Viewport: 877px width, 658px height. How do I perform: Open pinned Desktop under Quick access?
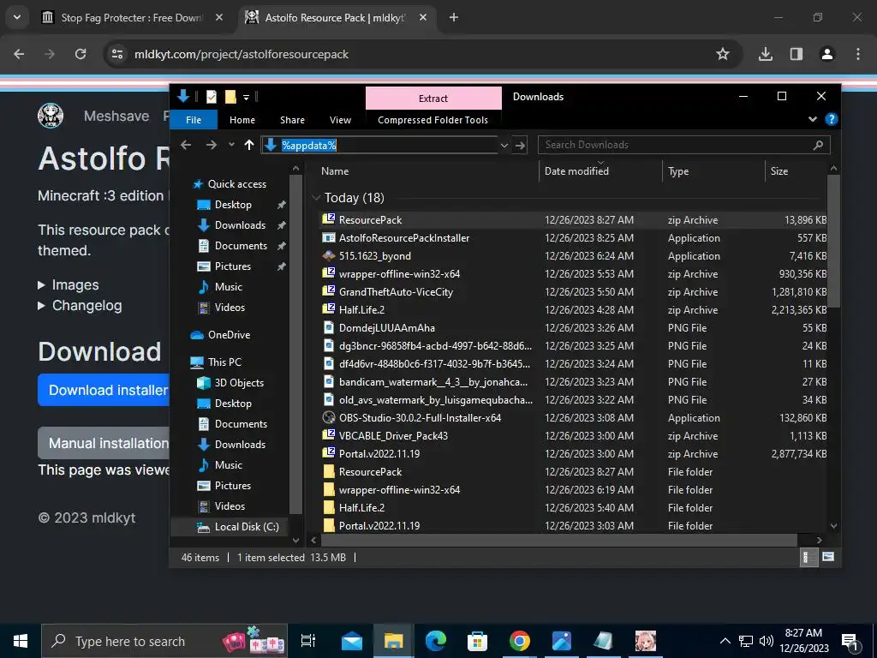233,205
